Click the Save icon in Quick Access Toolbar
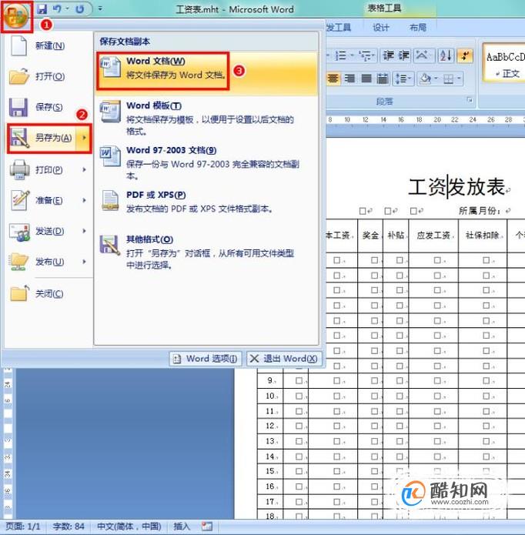The image size is (525, 535). coord(42,9)
